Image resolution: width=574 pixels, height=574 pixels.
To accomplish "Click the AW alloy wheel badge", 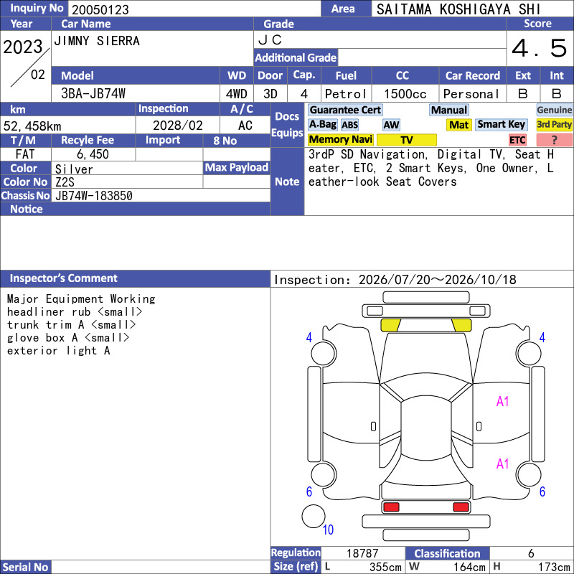I will 391,125.
